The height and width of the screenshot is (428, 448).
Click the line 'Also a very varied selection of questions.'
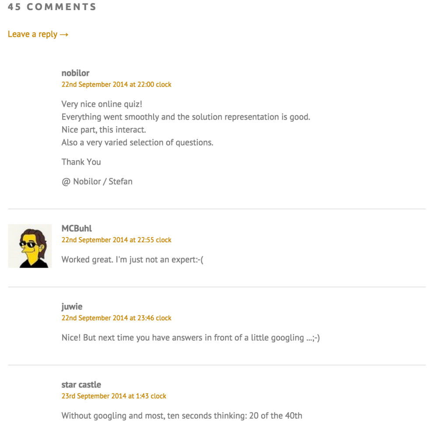coord(137,142)
